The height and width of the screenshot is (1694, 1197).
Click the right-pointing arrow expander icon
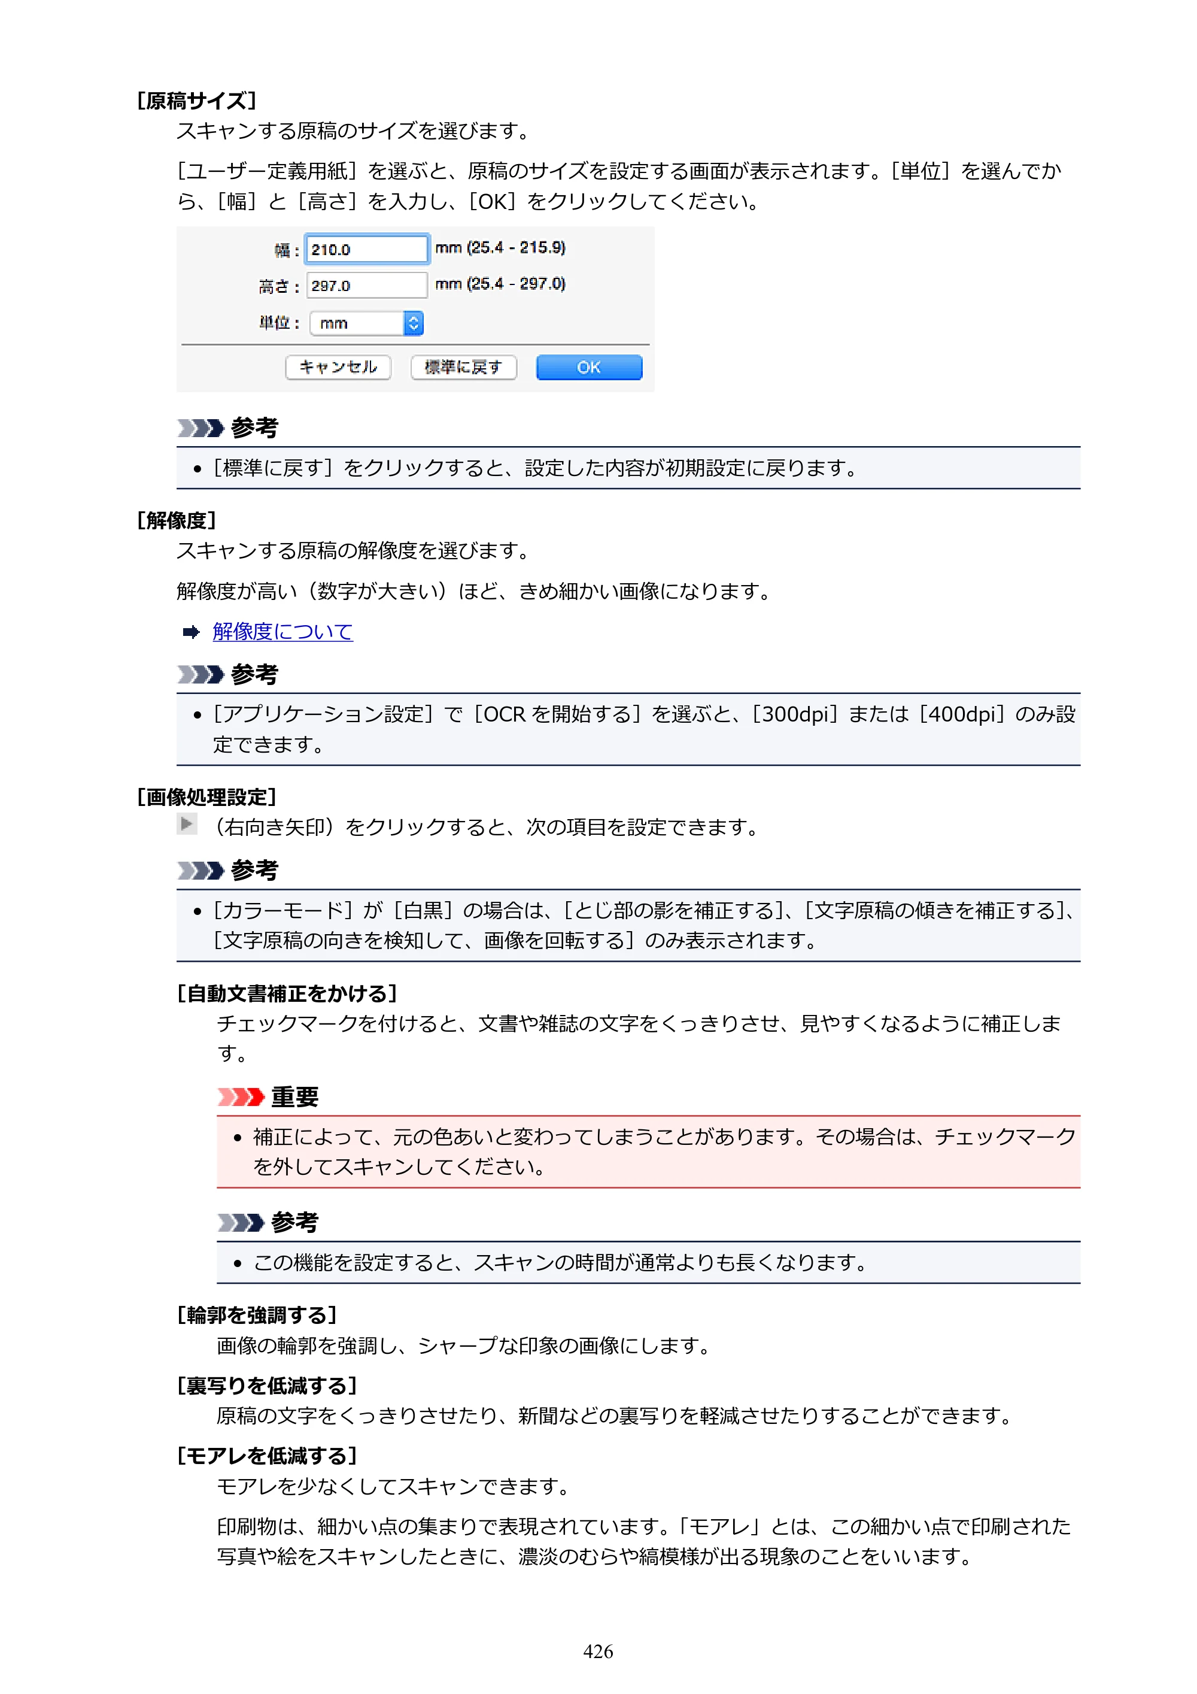click(187, 823)
